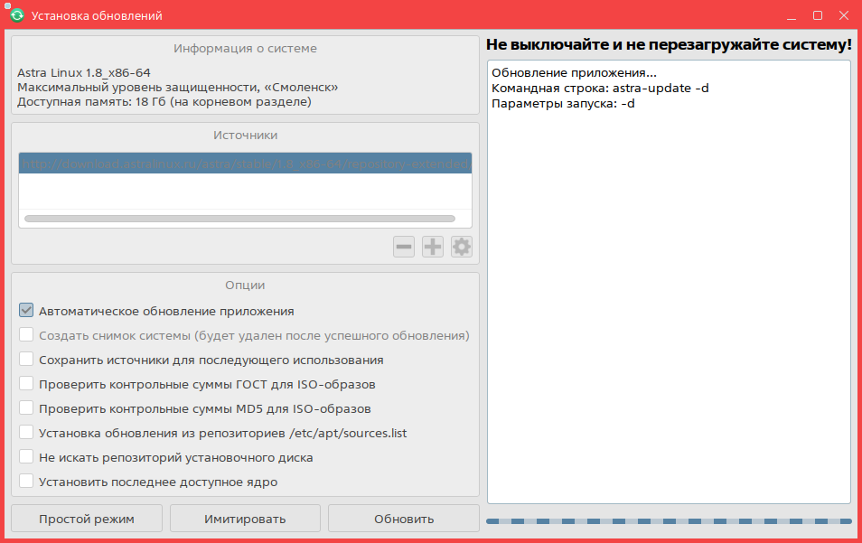
Task: Enable Сохранить источники для последующего использования
Action: 26,360
